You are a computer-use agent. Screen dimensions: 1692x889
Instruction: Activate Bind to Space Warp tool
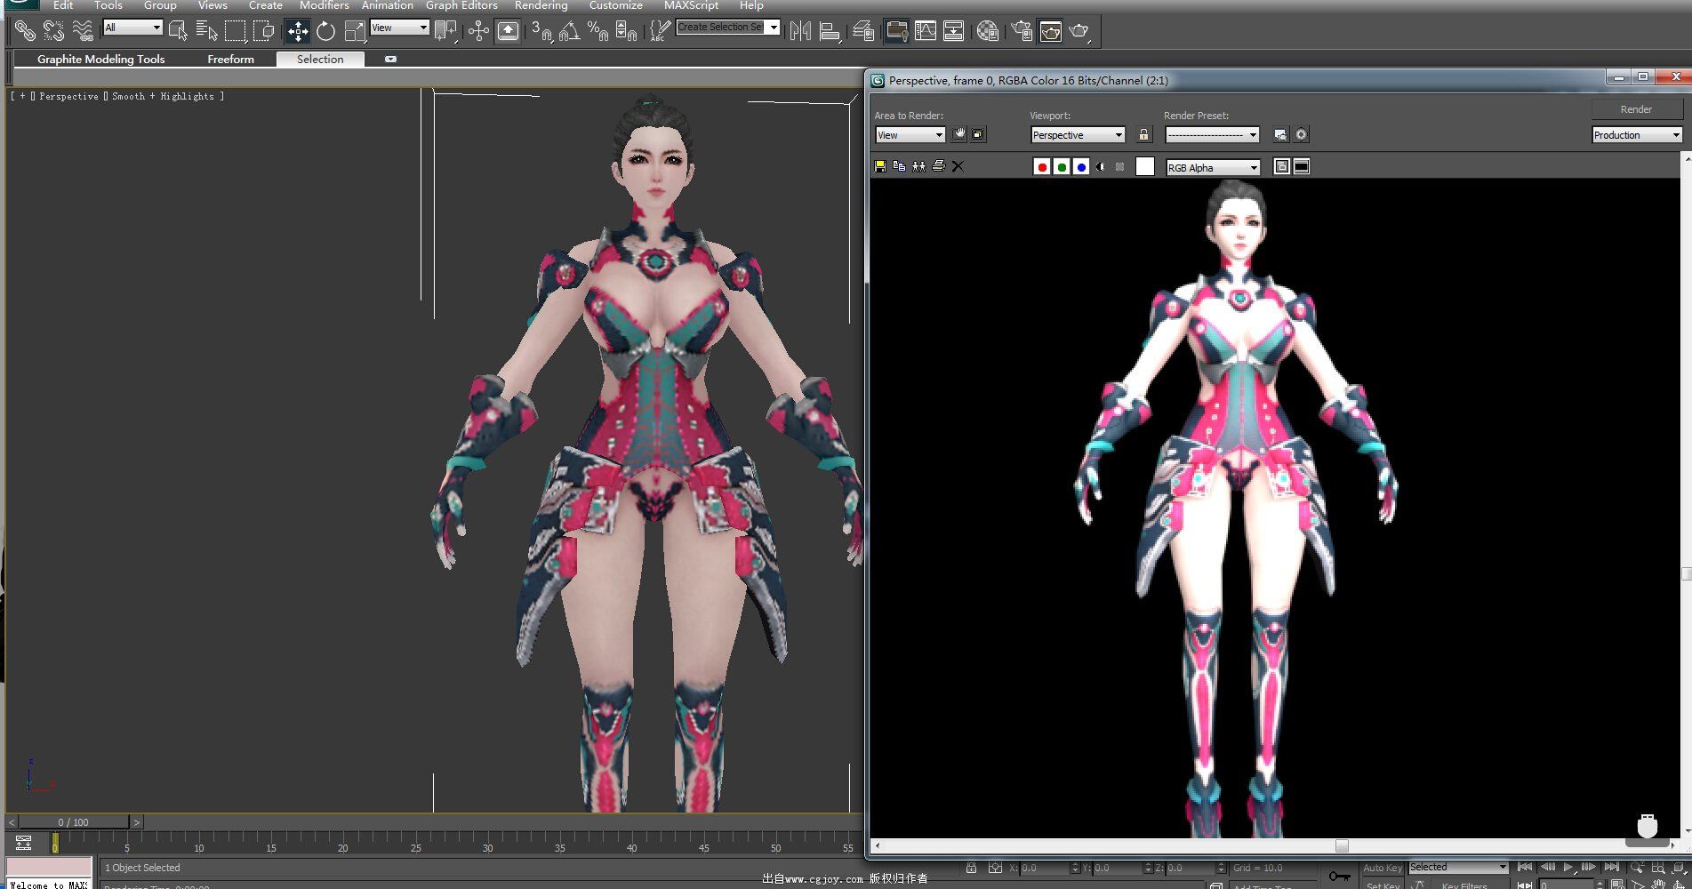83,31
